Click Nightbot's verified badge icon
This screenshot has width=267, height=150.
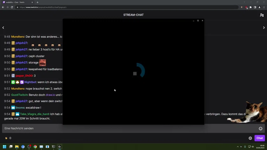point(22,82)
